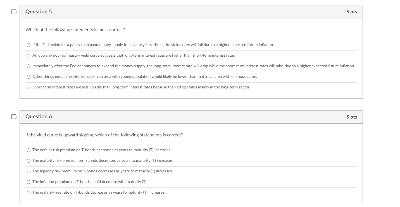The width and height of the screenshot is (400, 207).
Task: Click the answer text about old population area
Action: pos(144,76)
